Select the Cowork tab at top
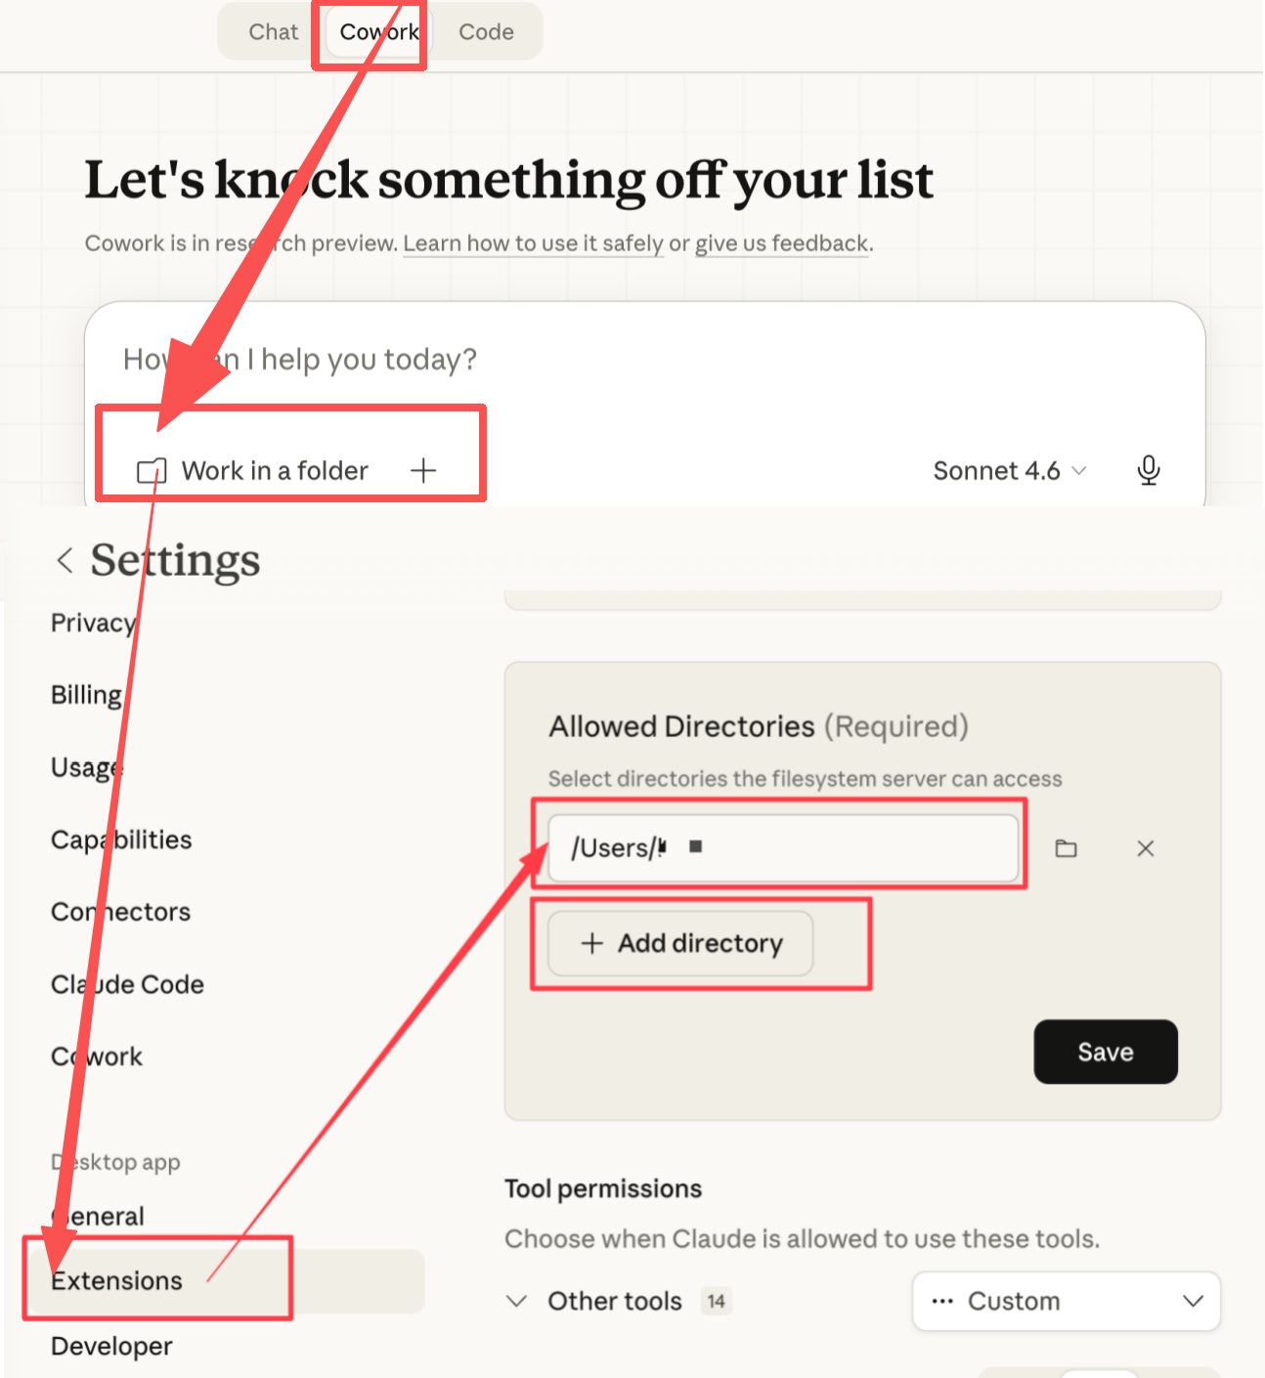The width and height of the screenshot is (1265, 1378). (x=379, y=32)
